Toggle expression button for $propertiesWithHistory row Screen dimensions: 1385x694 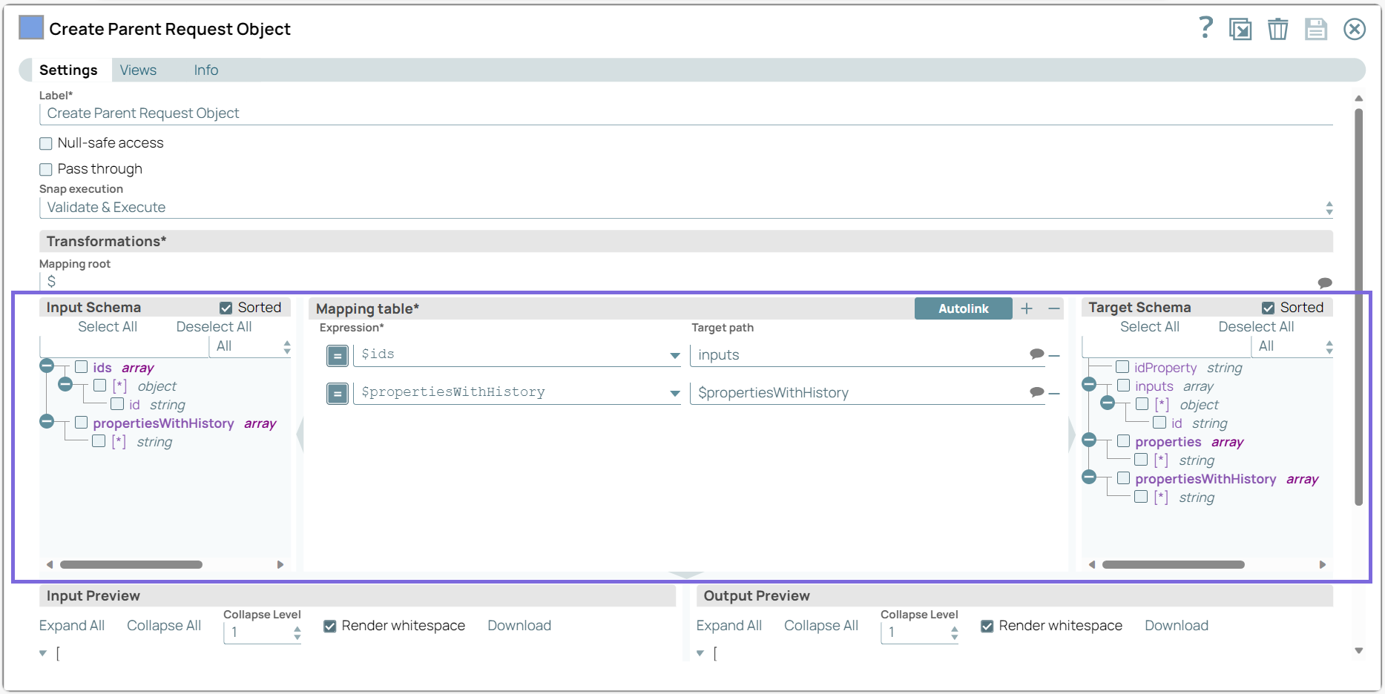coord(338,394)
